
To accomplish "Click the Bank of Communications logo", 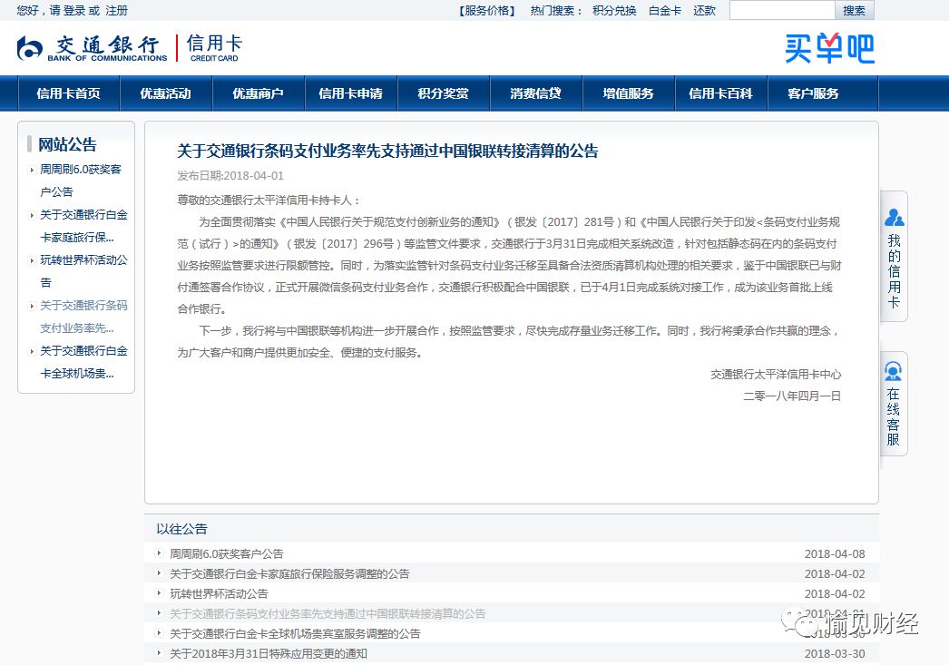I will point(92,48).
